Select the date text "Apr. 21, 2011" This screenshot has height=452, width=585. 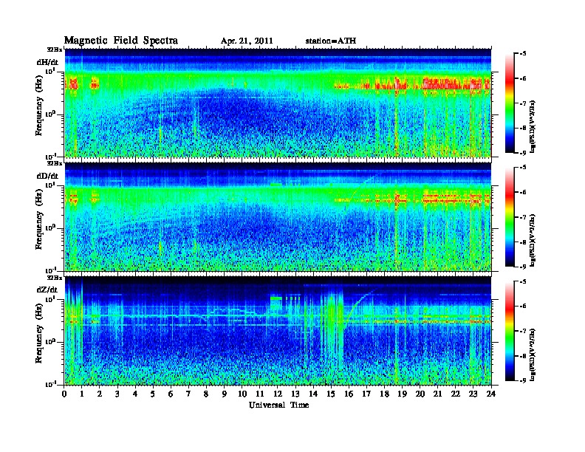247,41
